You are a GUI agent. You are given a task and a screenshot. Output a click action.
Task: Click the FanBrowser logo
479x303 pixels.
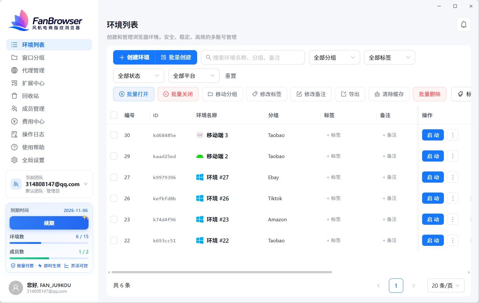click(45, 20)
